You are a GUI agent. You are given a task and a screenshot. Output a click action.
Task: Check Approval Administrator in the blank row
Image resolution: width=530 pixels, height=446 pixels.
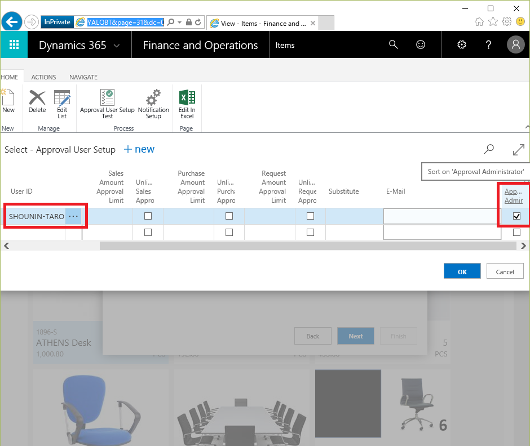tap(516, 232)
